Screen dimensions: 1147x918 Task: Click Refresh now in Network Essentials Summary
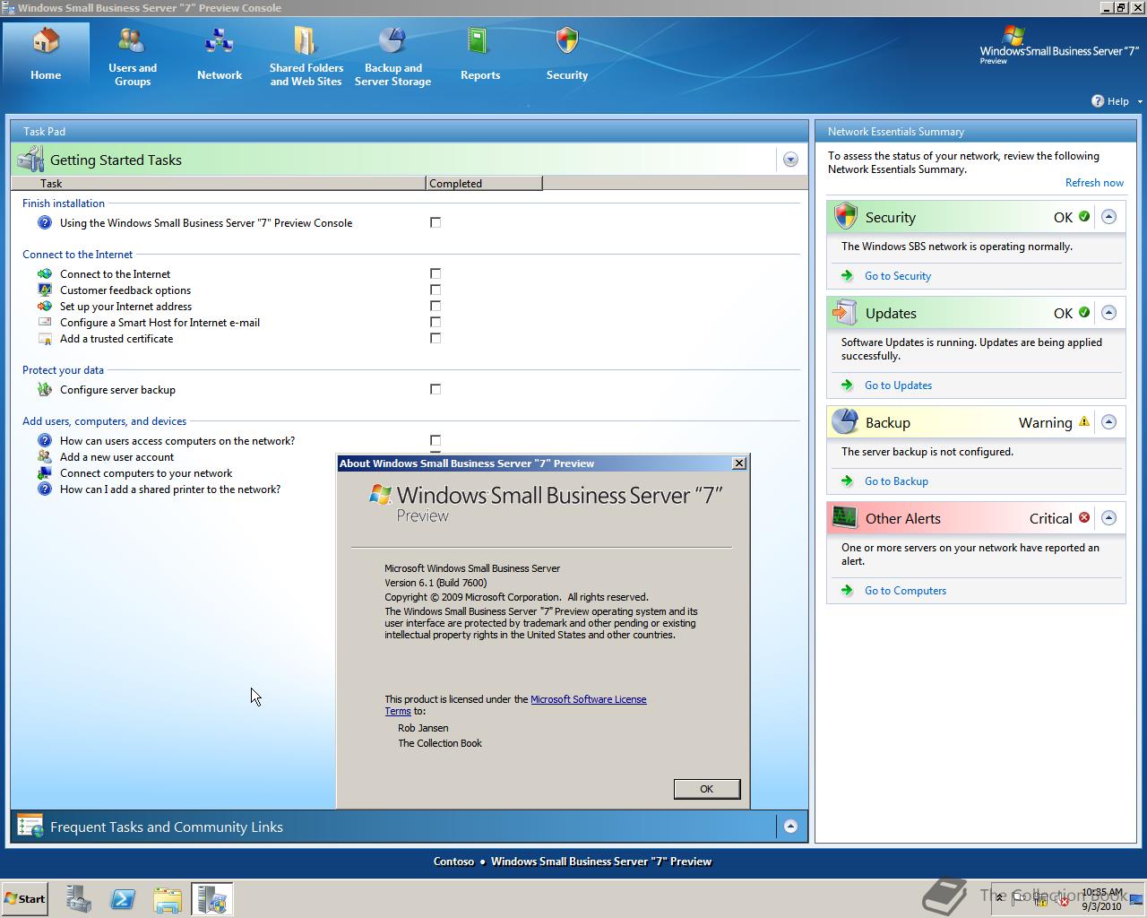click(1094, 182)
